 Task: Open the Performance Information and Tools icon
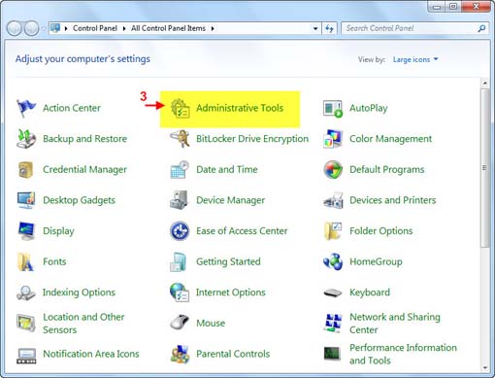click(x=332, y=354)
